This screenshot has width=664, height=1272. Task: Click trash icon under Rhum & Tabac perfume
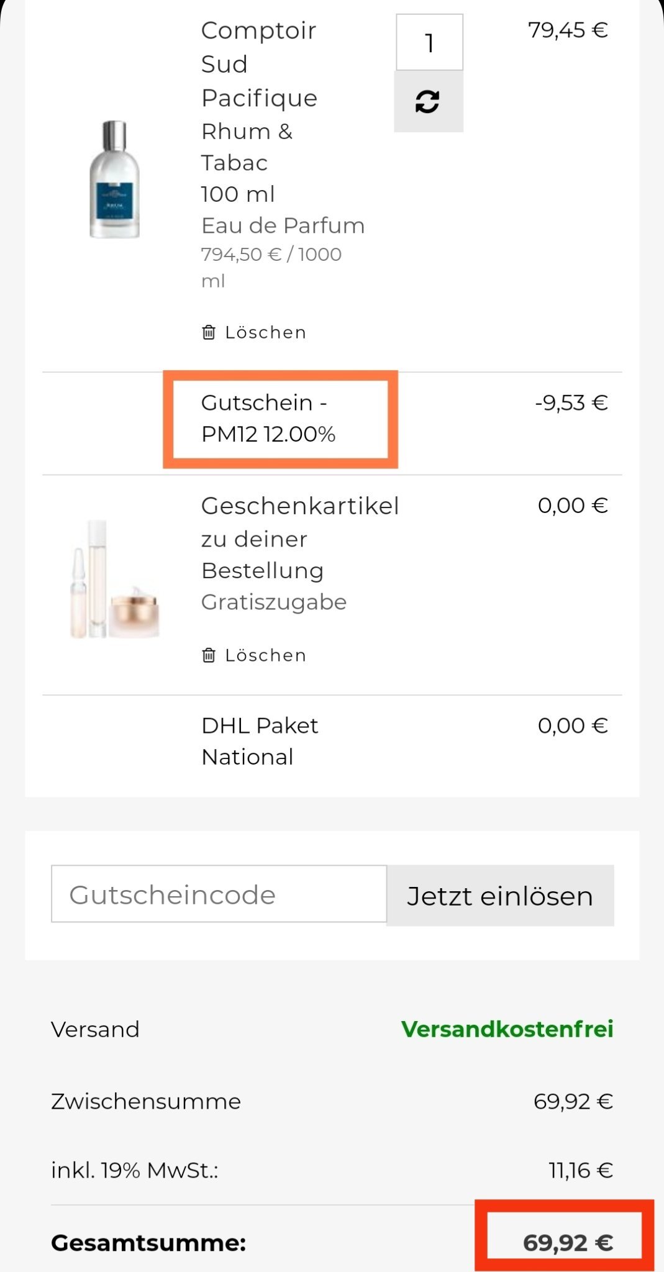(209, 332)
